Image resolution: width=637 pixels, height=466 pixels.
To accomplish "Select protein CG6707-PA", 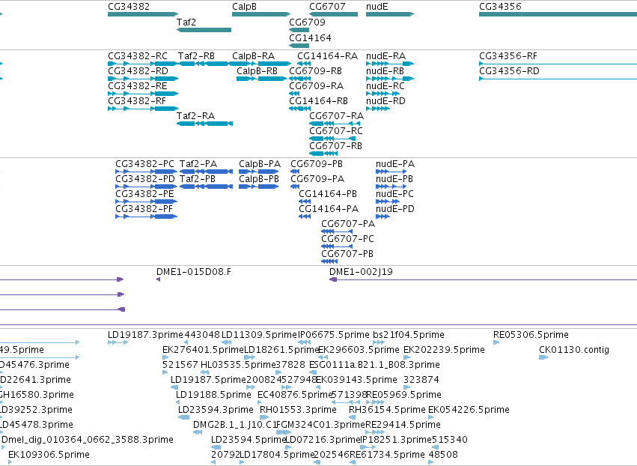I will tap(348, 224).
